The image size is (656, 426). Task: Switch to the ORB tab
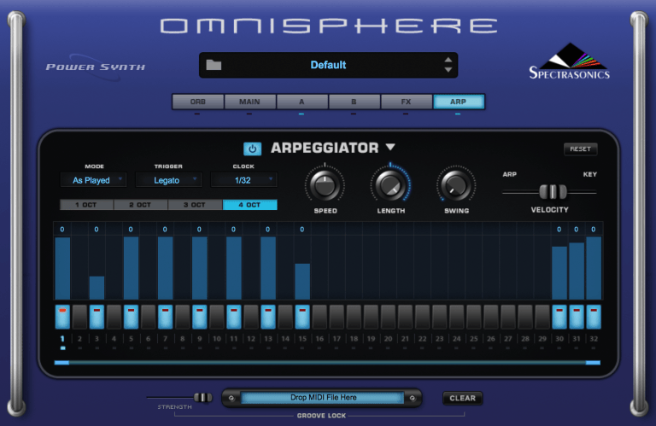pyautogui.click(x=198, y=102)
